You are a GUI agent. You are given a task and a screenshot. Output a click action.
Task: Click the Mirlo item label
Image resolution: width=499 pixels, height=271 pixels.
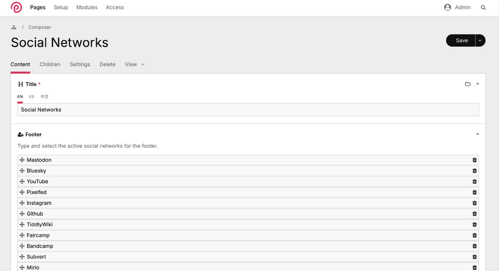33,268
